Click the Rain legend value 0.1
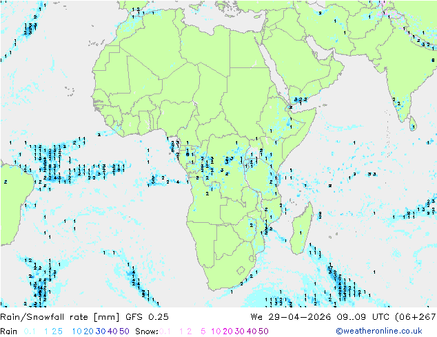The image size is (437, 337). point(30,331)
